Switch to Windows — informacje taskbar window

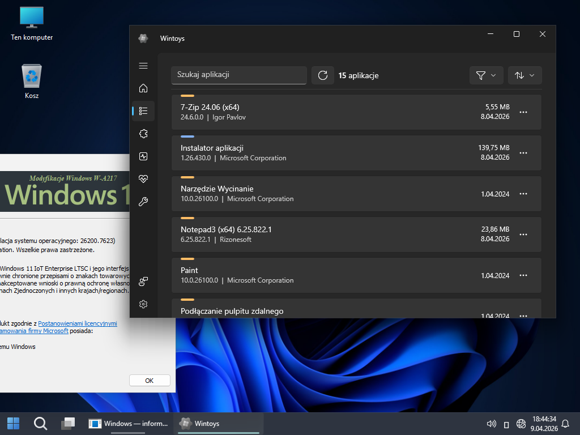pyautogui.click(x=129, y=423)
